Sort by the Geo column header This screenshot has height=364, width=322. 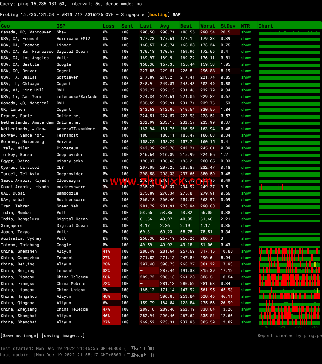(x=5, y=26)
